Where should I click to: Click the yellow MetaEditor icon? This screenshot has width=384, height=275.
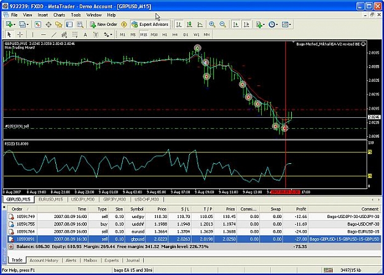pos(124,25)
